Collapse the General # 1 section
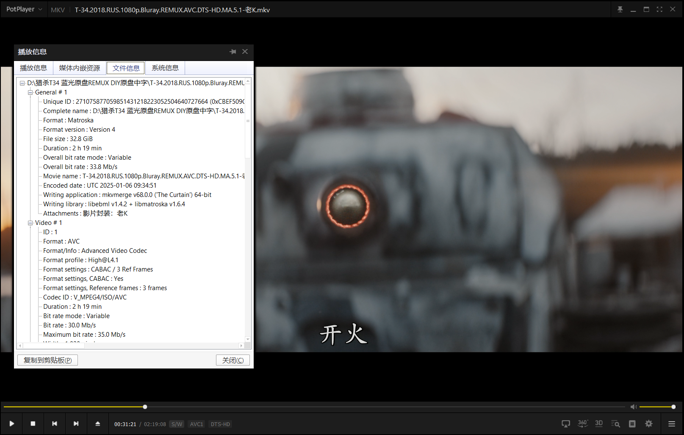The image size is (684, 435). (30, 92)
